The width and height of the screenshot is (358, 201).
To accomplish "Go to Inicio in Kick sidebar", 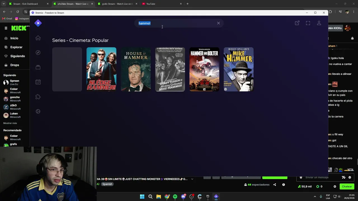I will (14, 38).
